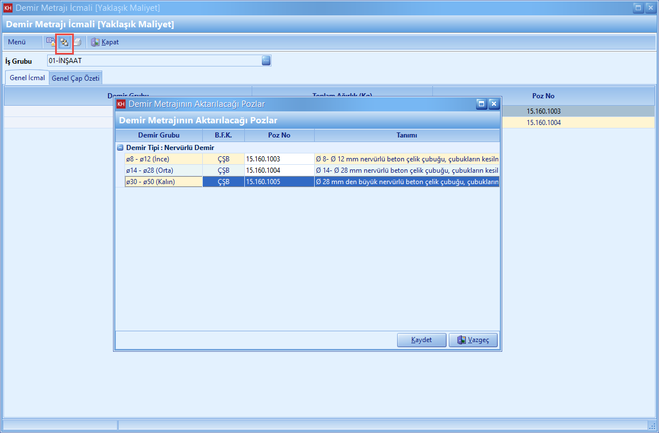Sort by the Demir Grubu column header in dialog
Viewport: 659px width, 433px height.
pos(159,135)
